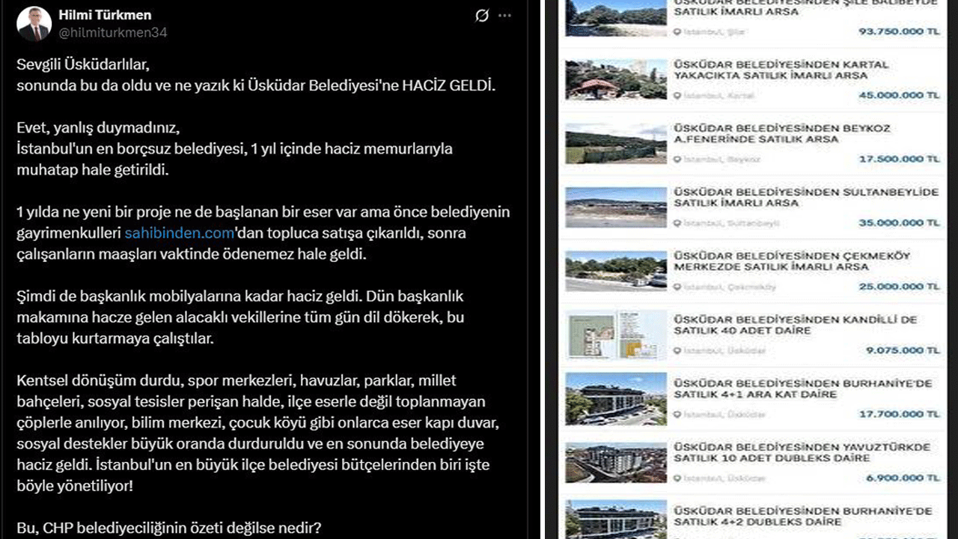Click the location pin beside Istanbul, Kartal
Viewport: 958px width, 539px height.
(677, 96)
